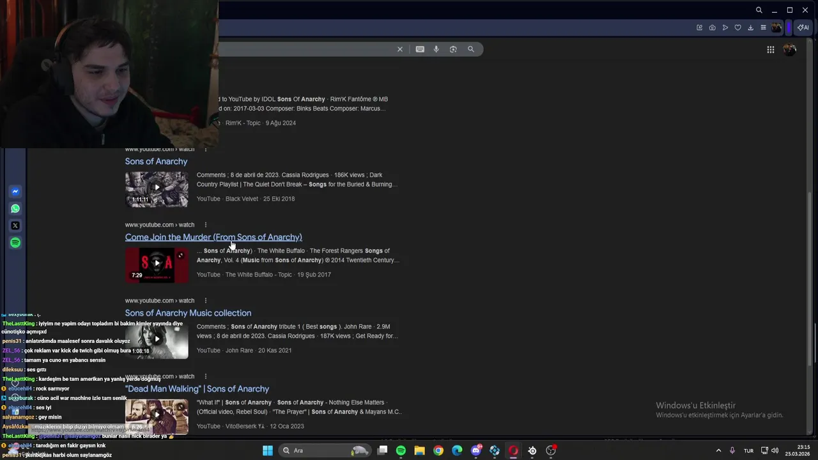The width and height of the screenshot is (818, 460).
Task: Play the 1:11:11 Sons of Anarchy video thumbnail
Action: [157, 188]
